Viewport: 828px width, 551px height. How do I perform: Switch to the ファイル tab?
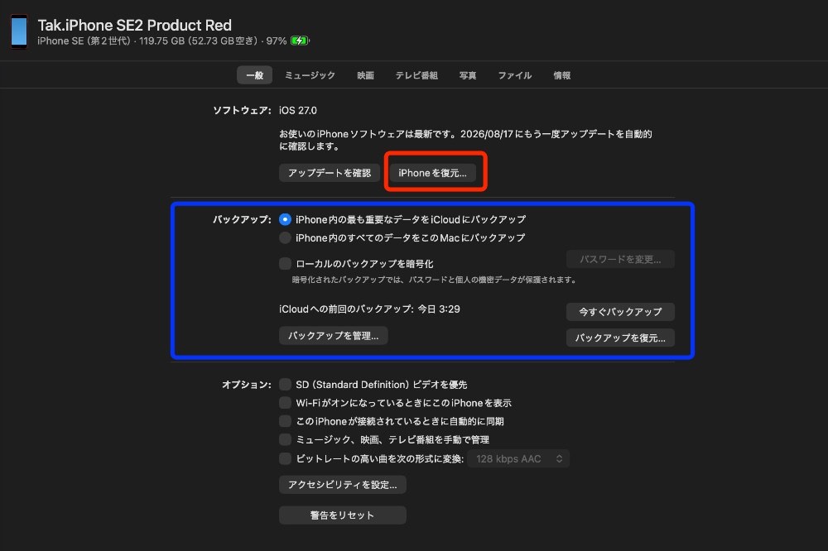click(x=515, y=75)
